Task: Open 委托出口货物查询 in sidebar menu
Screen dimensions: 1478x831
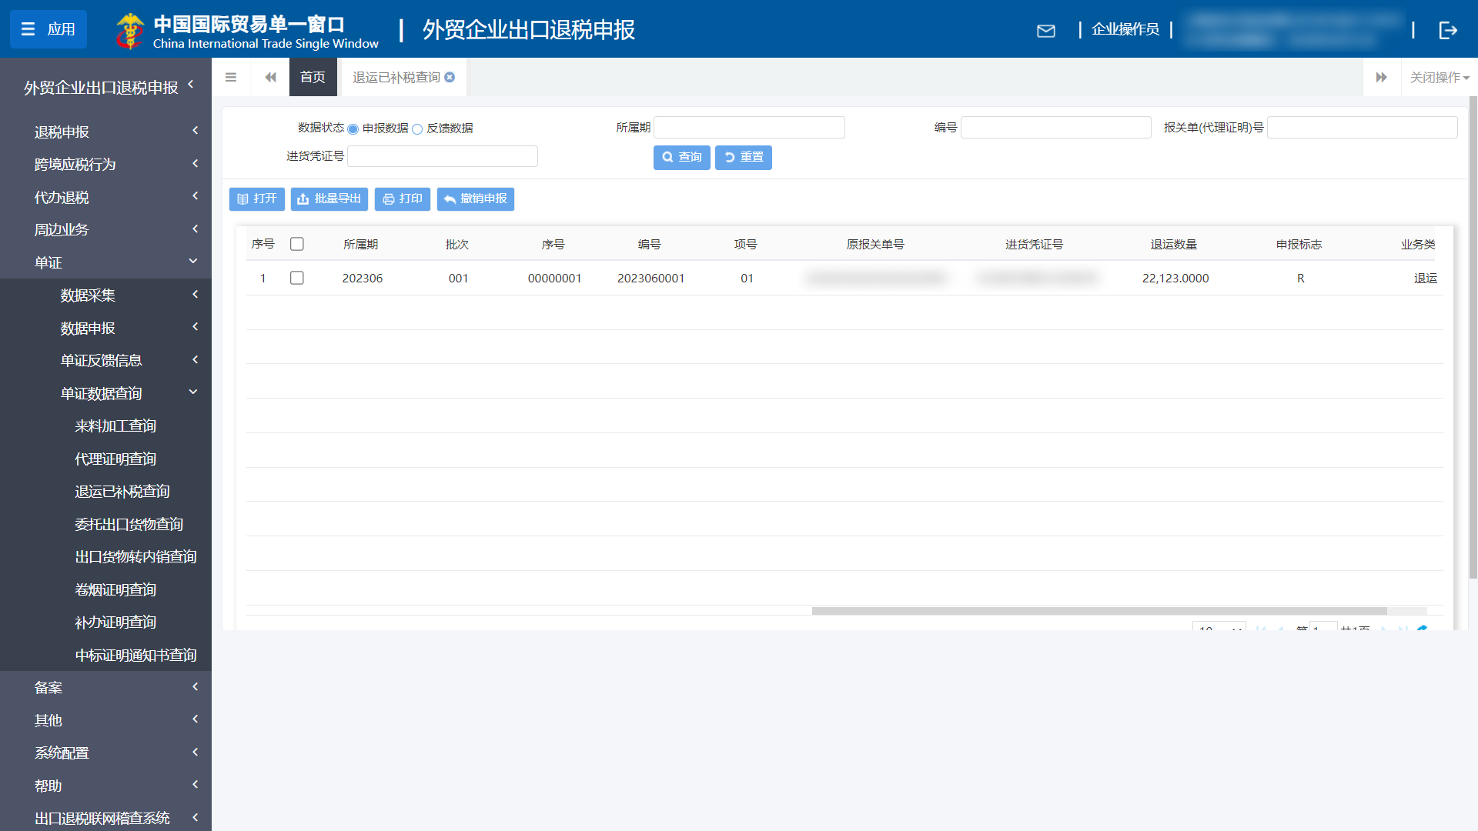Action: pyautogui.click(x=128, y=524)
